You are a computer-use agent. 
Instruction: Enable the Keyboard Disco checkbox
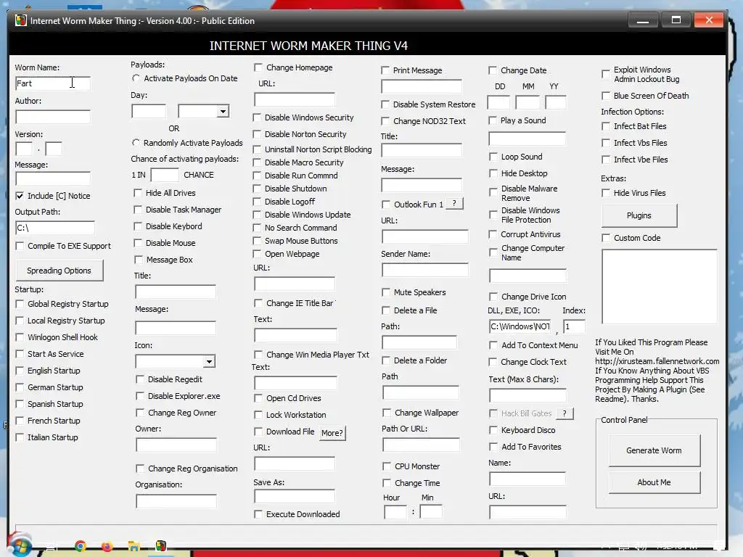pyautogui.click(x=493, y=430)
